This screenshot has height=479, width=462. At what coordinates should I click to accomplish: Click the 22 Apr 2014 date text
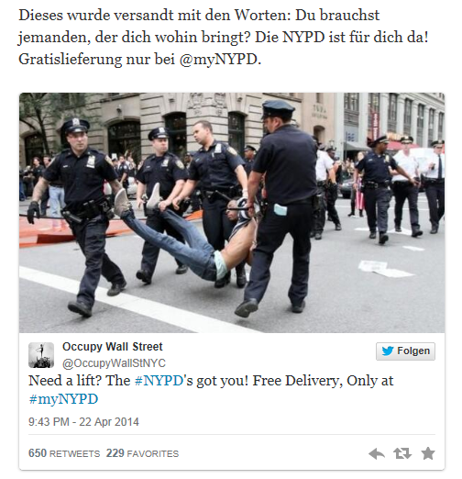[x=109, y=422]
